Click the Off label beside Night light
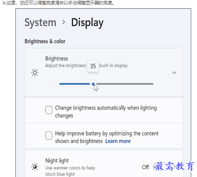Viewport: 197px width, 177px height. point(146,167)
